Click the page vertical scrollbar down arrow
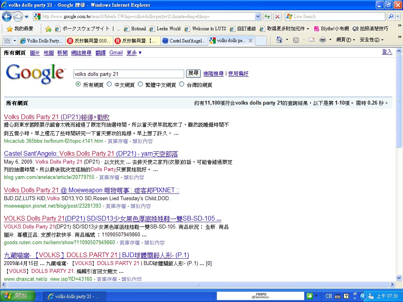The height and width of the screenshot is (302, 403). click(399, 278)
